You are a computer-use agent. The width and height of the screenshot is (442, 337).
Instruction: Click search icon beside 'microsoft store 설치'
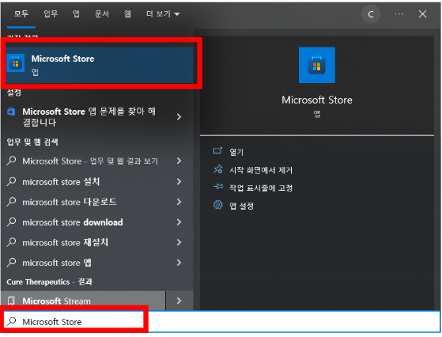11,181
